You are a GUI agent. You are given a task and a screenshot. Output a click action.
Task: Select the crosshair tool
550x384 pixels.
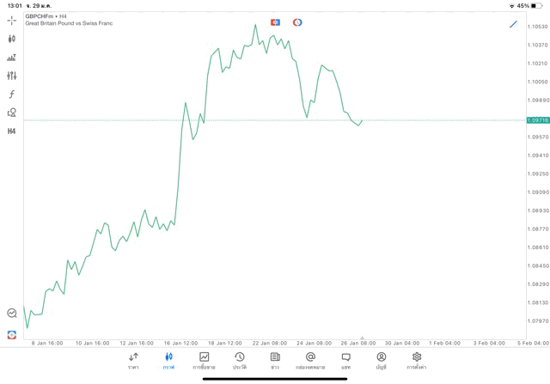[12, 20]
